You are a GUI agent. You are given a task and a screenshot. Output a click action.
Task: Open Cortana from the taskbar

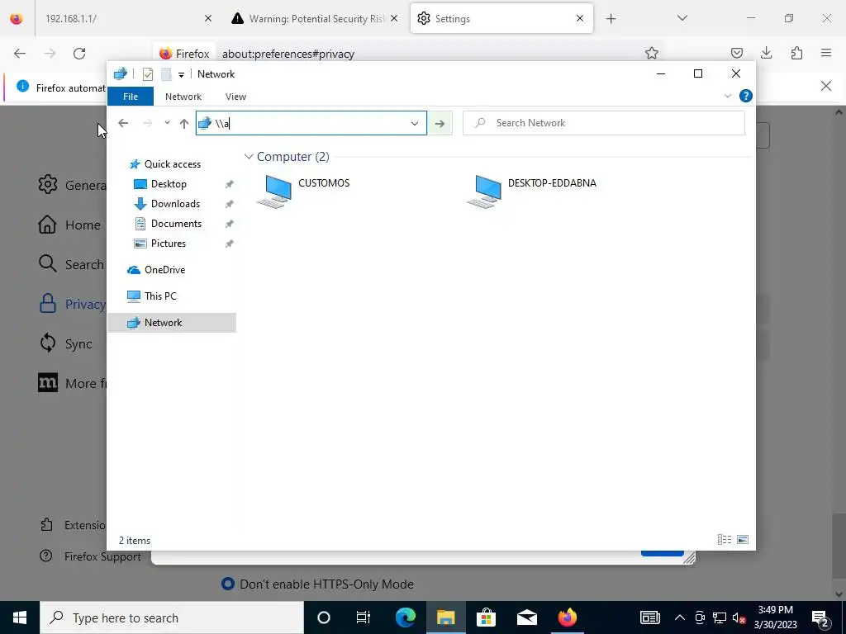323,617
